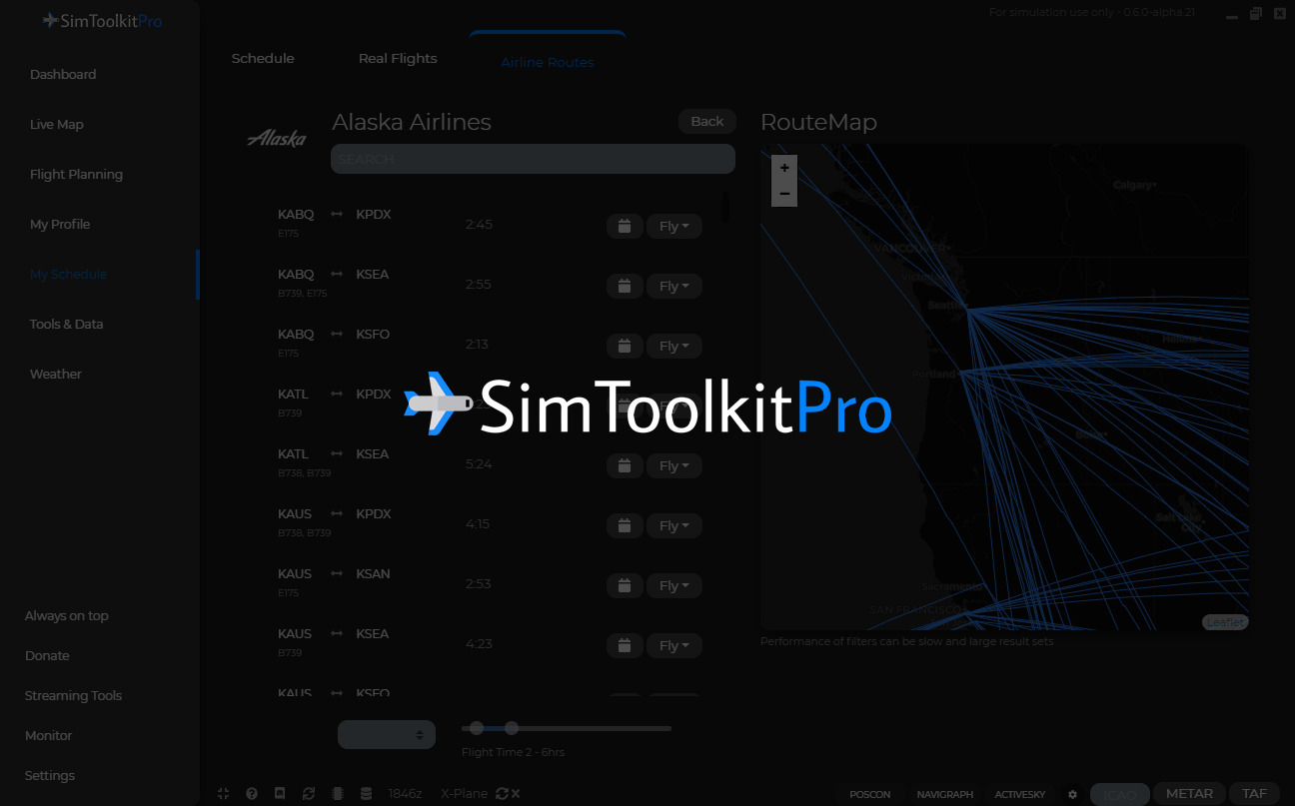Open Streaming Tools

click(73, 696)
